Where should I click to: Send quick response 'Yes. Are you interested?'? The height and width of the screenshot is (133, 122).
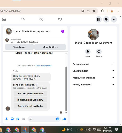click(30, 93)
